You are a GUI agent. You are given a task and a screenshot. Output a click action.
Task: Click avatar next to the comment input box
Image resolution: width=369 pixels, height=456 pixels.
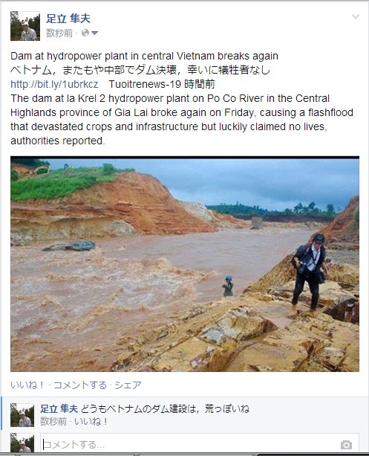tap(22, 443)
